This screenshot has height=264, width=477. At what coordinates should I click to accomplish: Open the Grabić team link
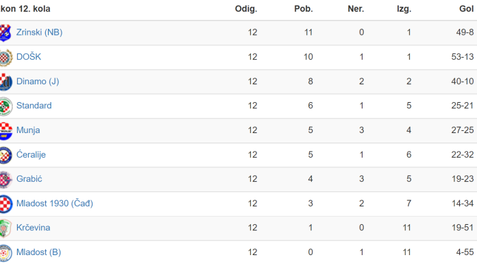click(29, 179)
